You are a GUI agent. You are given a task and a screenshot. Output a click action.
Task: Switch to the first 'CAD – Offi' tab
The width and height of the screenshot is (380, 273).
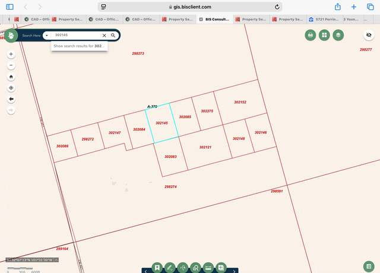pyautogui.click(x=37, y=19)
